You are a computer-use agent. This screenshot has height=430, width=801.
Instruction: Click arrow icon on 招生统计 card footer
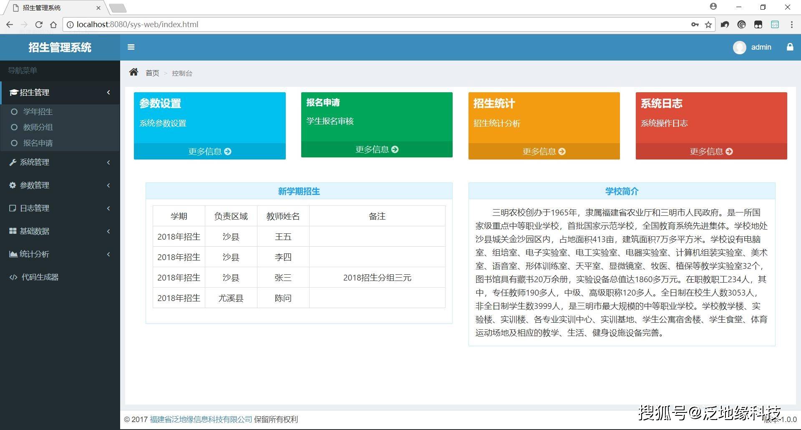(562, 152)
